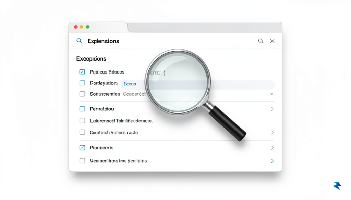Click the Loloreneecl Taln label text
Viewport: 351px width, 200px height.
121,121
